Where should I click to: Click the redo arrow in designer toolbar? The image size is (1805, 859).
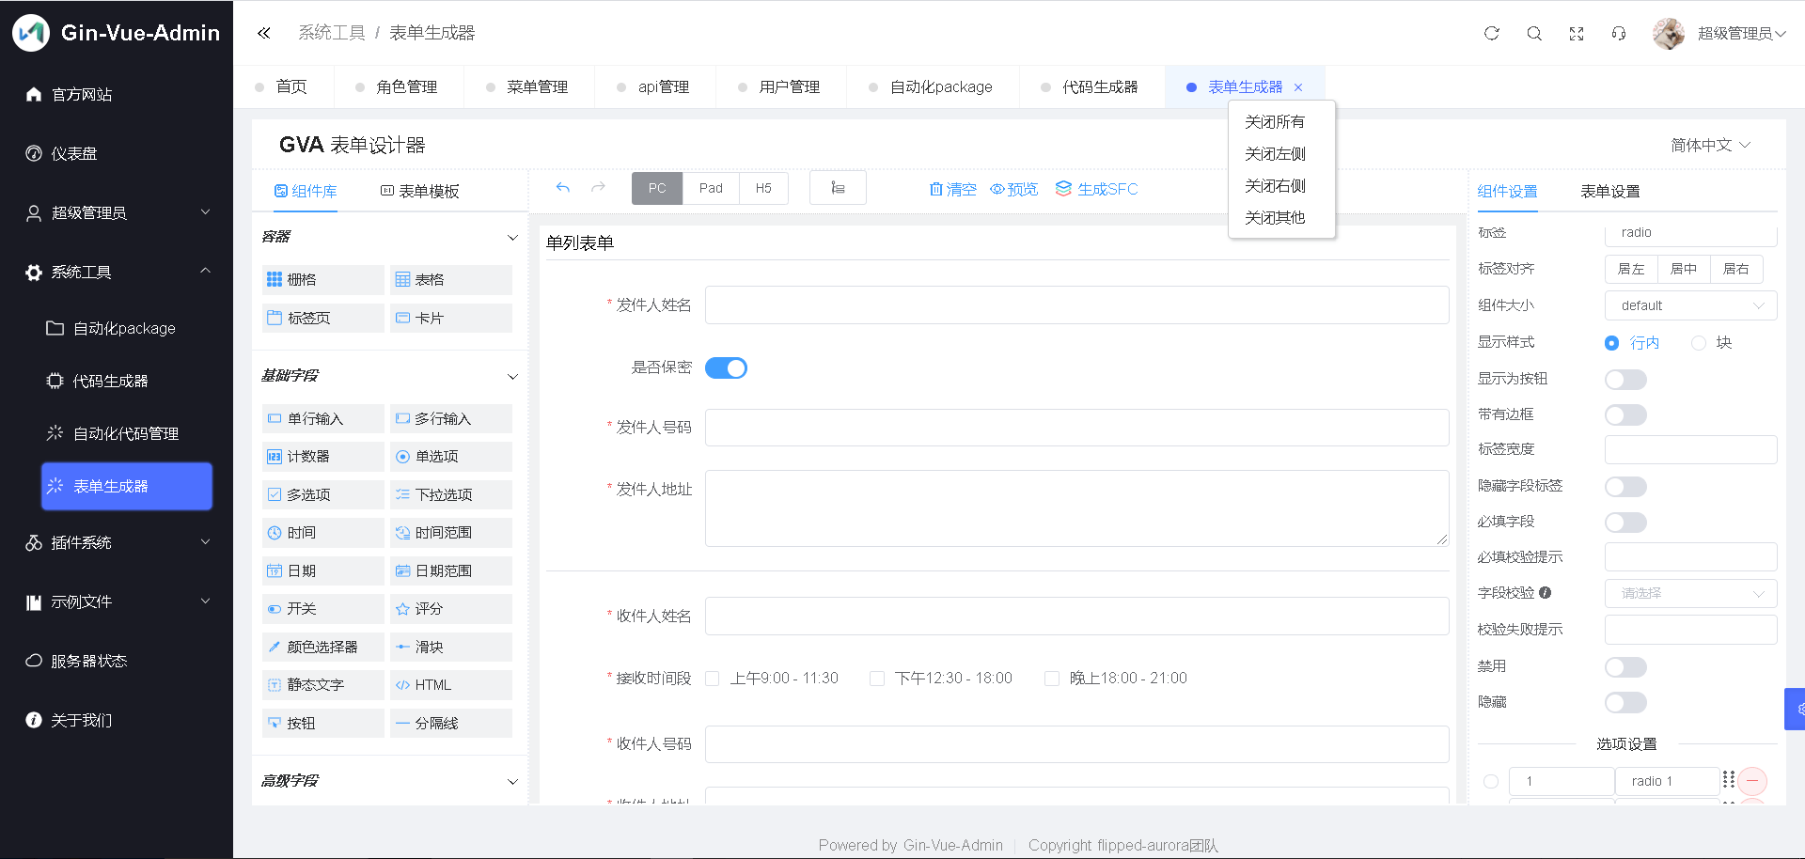(598, 188)
